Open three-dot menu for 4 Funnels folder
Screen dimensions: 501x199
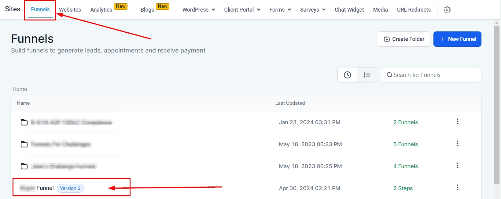coord(457,165)
